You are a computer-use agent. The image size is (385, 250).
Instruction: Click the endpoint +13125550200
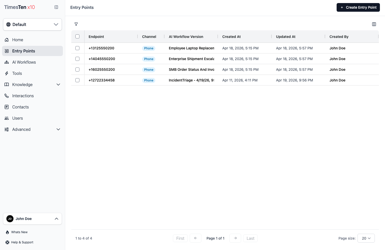(101, 48)
